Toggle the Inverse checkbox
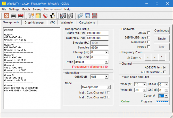This screenshot has width=173, height=118. tap(148, 47)
